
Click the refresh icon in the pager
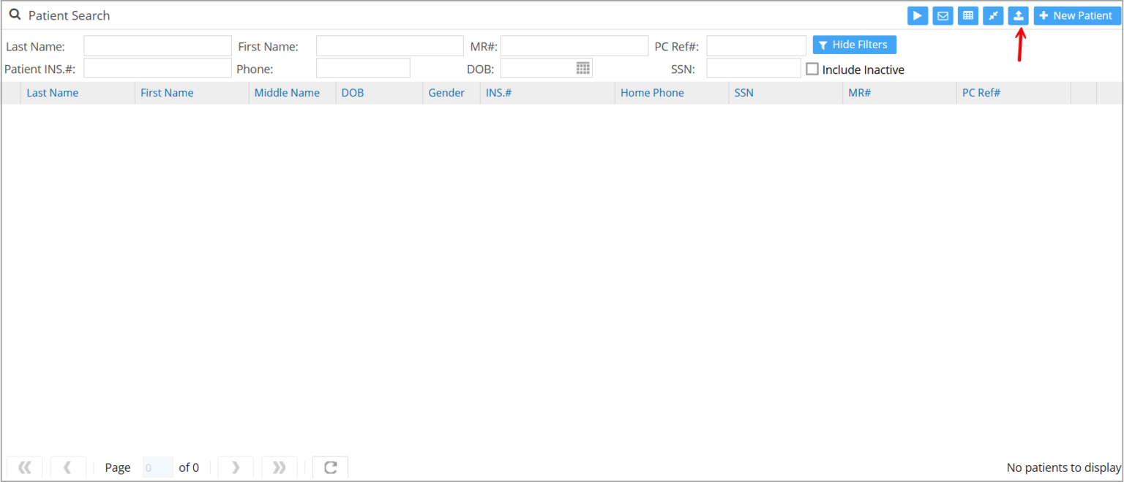coord(330,467)
